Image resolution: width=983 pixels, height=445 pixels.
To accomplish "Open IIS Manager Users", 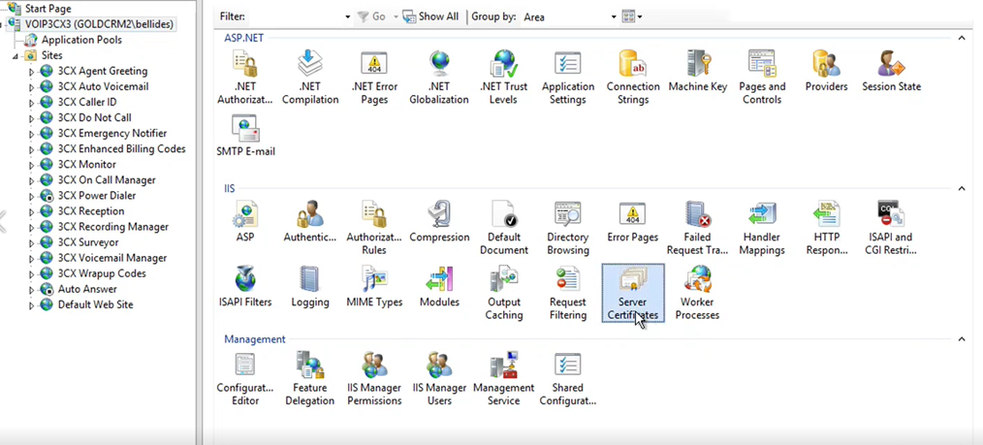I will (439, 379).
